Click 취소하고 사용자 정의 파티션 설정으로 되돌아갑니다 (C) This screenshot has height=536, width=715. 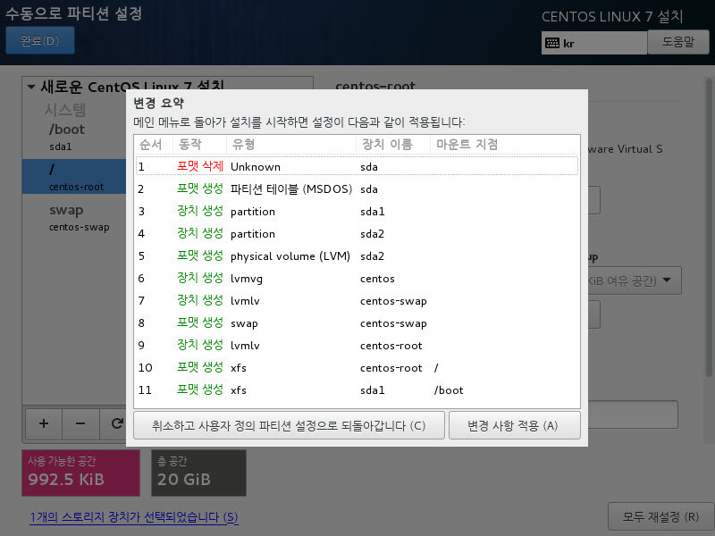[289, 426]
